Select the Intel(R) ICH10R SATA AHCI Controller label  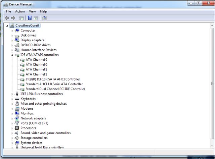click(53, 79)
